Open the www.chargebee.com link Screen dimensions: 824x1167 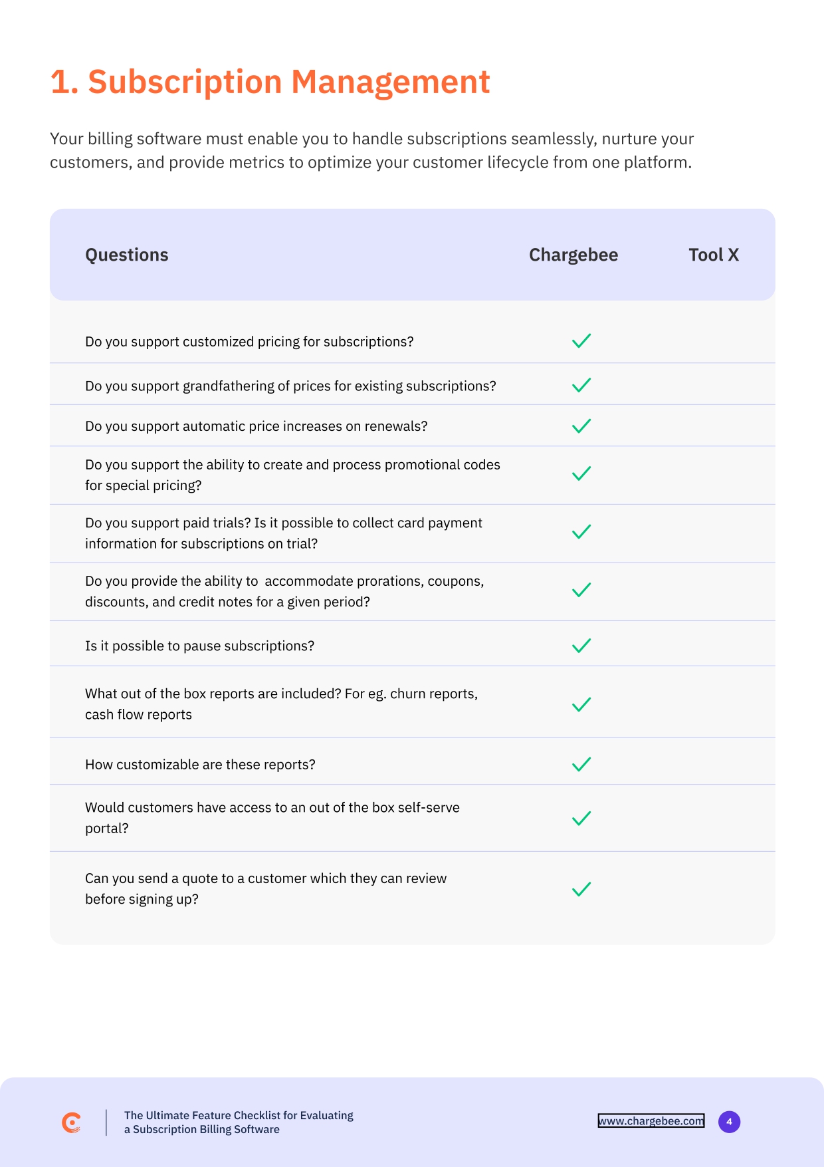coord(651,1121)
